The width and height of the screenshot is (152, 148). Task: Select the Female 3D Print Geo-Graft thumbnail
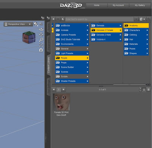tap(62, 105)
